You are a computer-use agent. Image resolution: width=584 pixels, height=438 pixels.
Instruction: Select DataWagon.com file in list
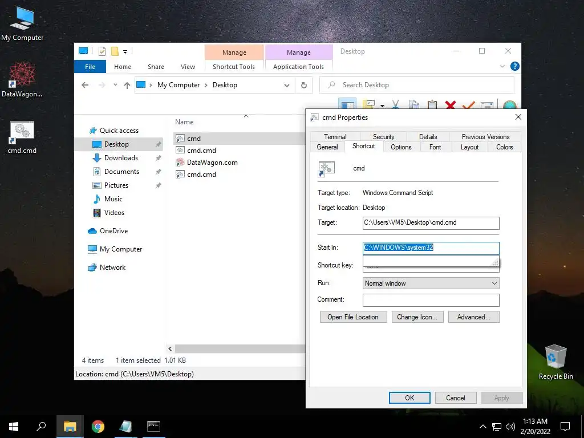click(x=212, y=163)
